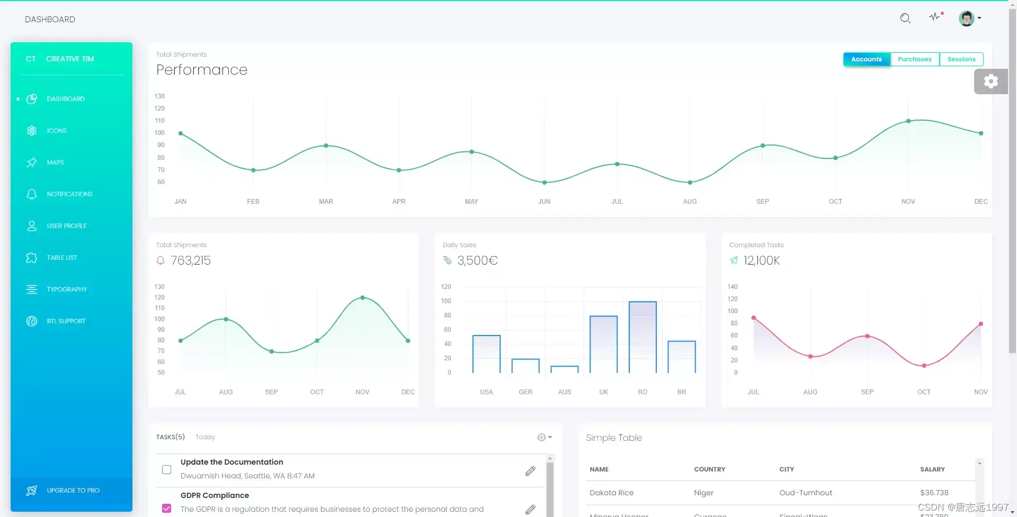Click the TASKS(5) heading
Viewport: 1017px width, 517px height.
pos(171,437)
